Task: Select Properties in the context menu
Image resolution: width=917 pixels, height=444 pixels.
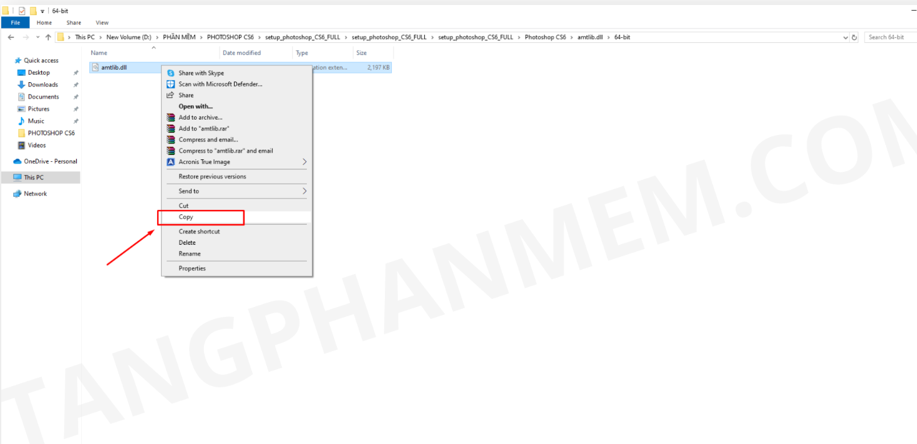Action: click(192, 268)
